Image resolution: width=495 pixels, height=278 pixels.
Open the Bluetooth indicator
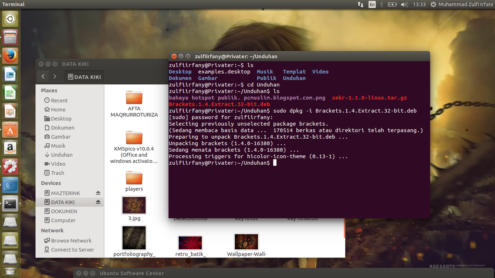click(x=382, y=4)
